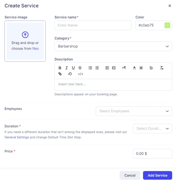Viewport: 178px width, 187px height.
Task: Click into the description text area
Action: point(113,85)
